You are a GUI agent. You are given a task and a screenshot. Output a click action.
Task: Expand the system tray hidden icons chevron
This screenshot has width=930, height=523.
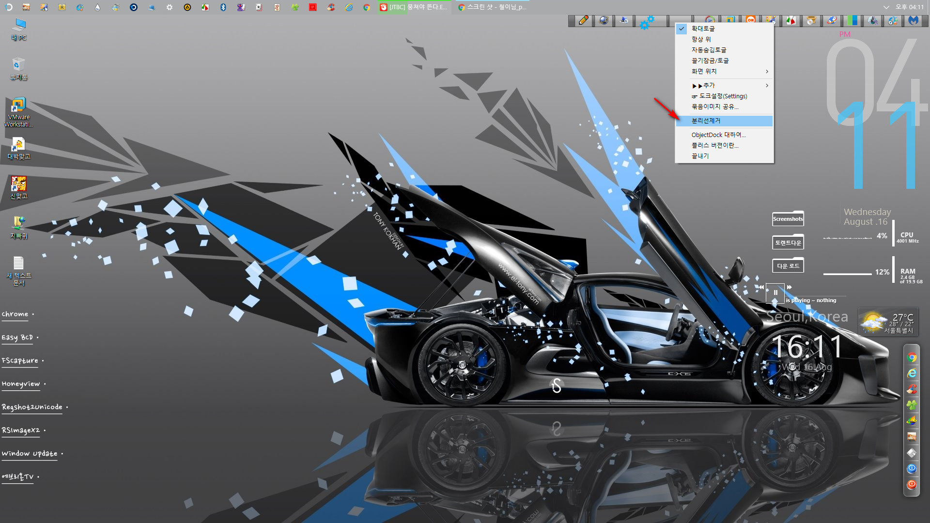tap(886, 7)
